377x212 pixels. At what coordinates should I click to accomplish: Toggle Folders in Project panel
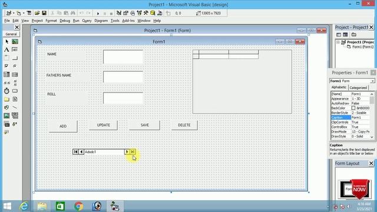353,35
